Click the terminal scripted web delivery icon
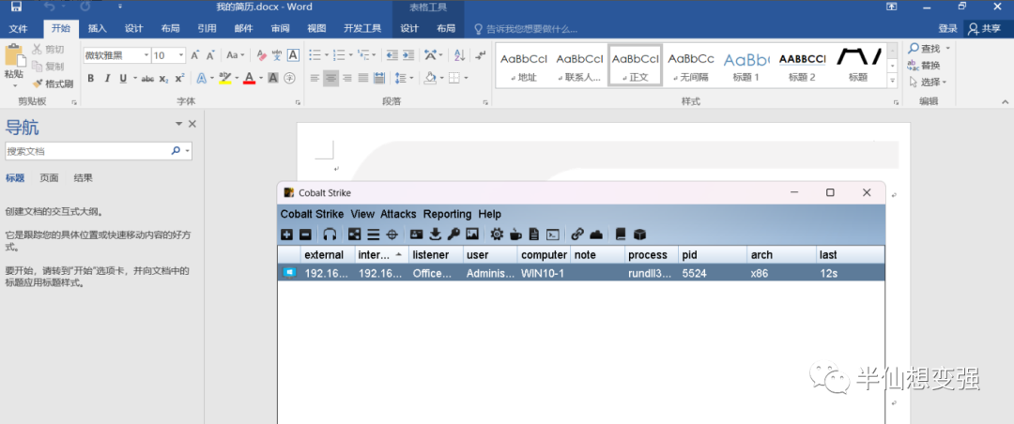 point(552,234)
